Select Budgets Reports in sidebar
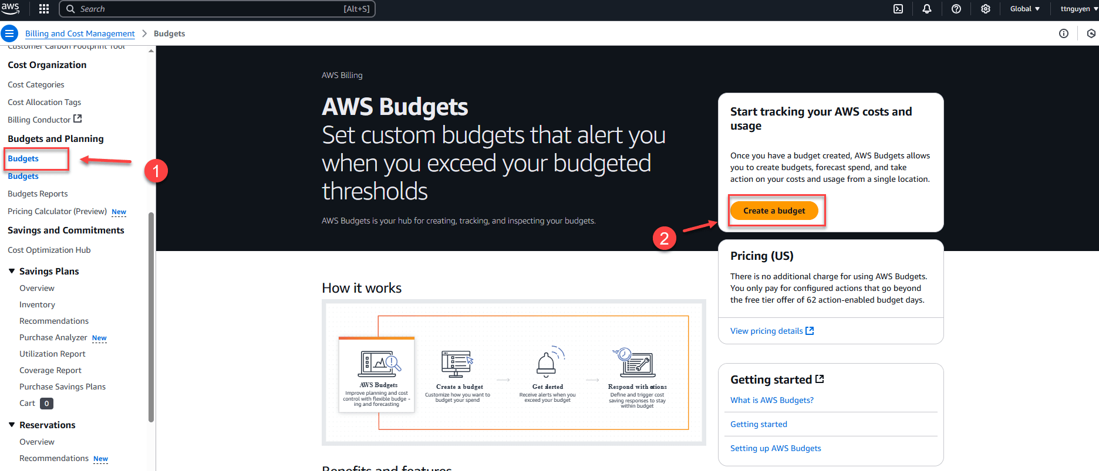The image size is (1099, 471). pyautogui.click(x=38, y=194)
